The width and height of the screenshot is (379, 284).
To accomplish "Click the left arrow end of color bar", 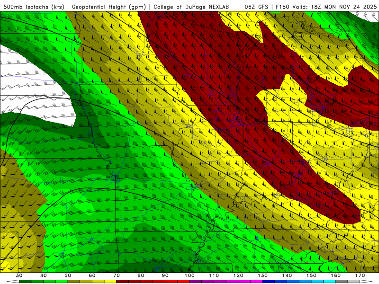I will (13, 282).
